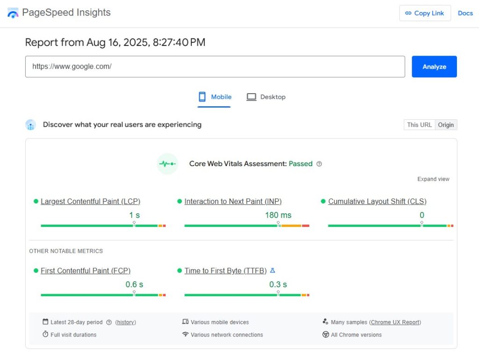Select the Mobile tab
The image size is (479, 357).
(x=215, y=97)
